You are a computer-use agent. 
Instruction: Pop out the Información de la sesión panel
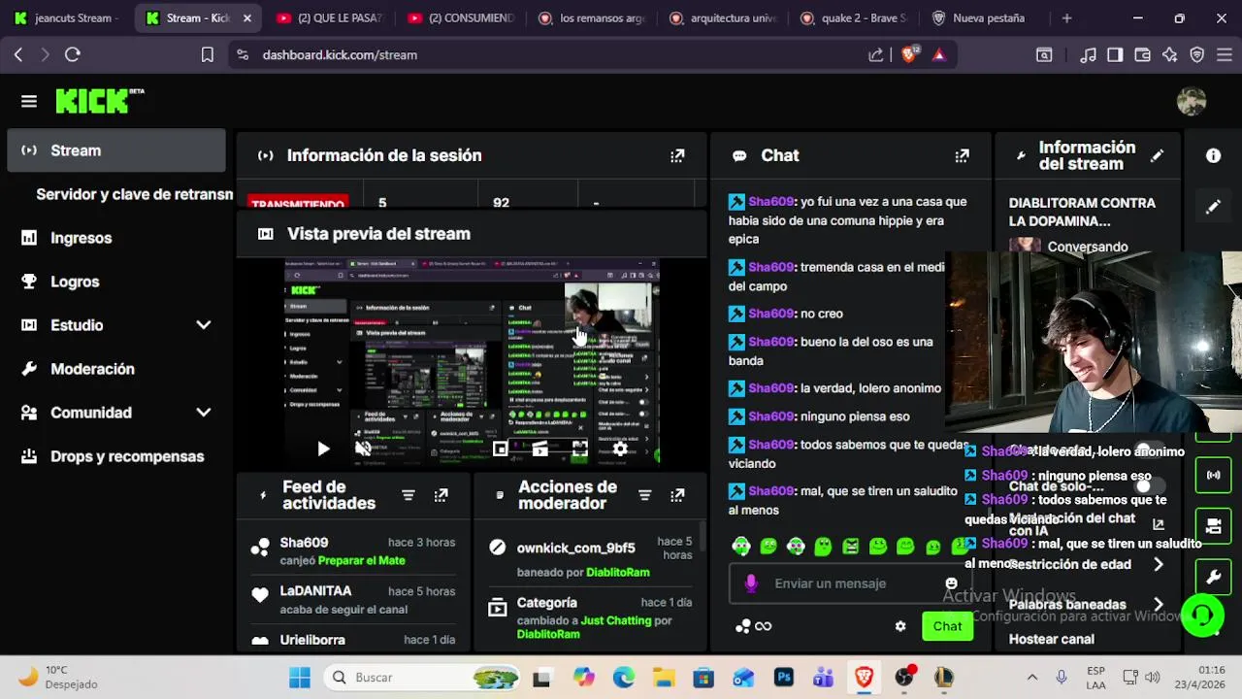click(x=677, y=155)
